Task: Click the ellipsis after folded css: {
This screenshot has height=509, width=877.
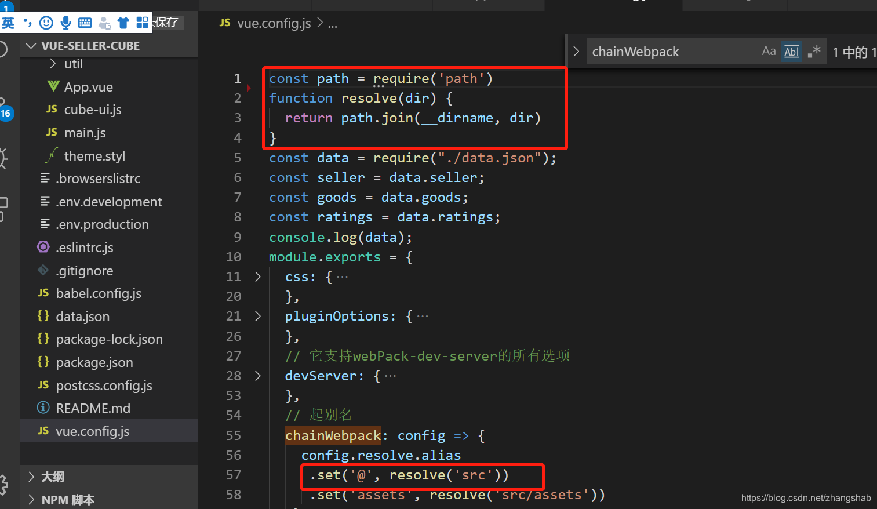Action: click(343, 277)
